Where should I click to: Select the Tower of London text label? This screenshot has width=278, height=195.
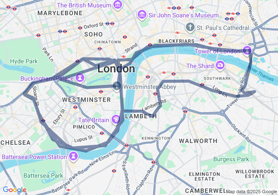[x=218, y=51]
